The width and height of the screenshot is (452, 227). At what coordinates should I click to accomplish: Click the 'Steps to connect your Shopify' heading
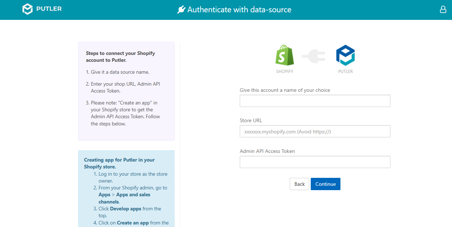120,57
